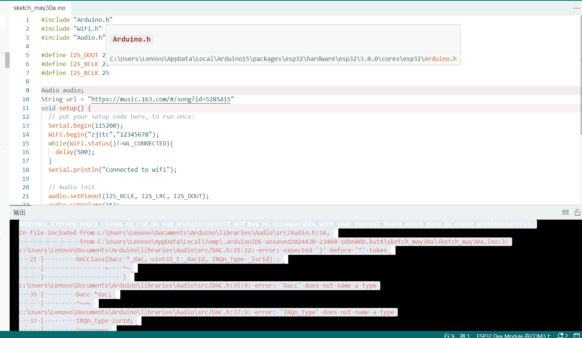
Task: Open the notifications bell showing 2
Action: click(563, 335)
